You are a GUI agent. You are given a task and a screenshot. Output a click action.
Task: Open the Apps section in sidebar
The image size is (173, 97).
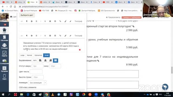(4, 77)
